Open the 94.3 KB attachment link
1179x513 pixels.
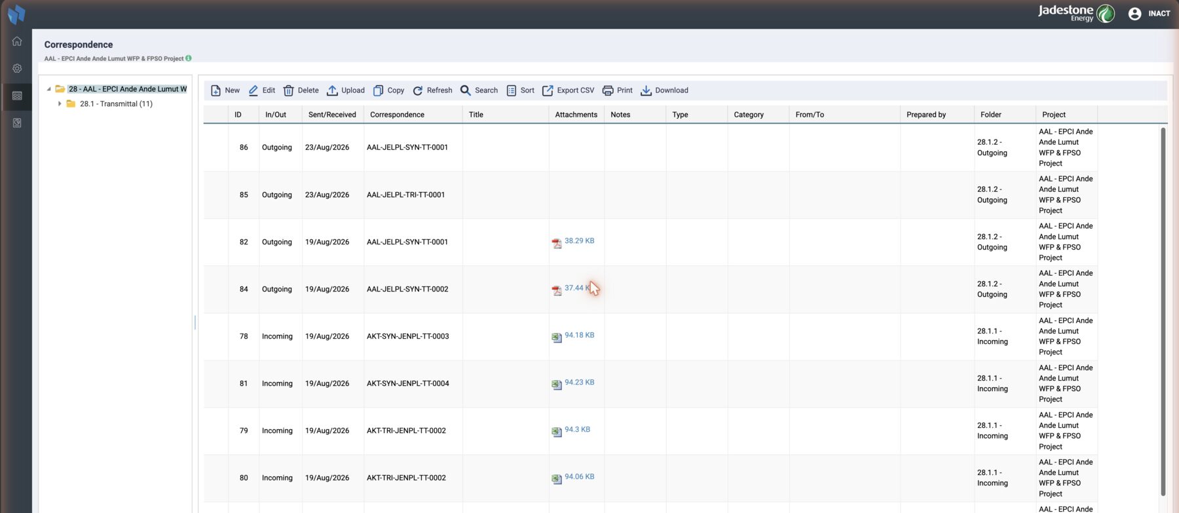(x=577, y=430)
